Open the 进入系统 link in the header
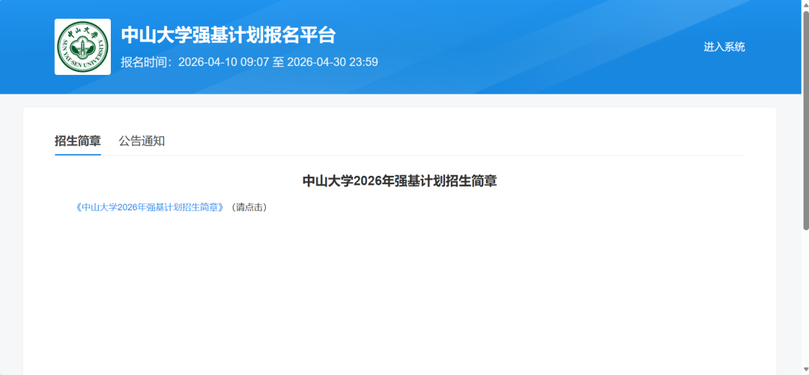The width and height of the screenshot is (809, 375). tap(724, 47)
